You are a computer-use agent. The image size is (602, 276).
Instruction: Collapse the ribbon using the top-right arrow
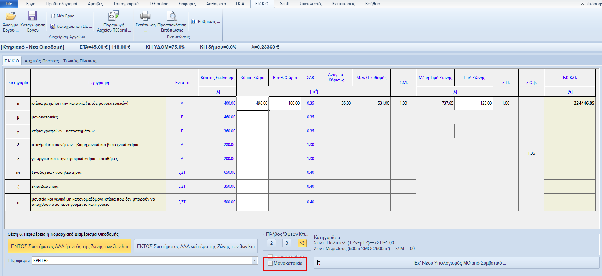pos(582,3)
